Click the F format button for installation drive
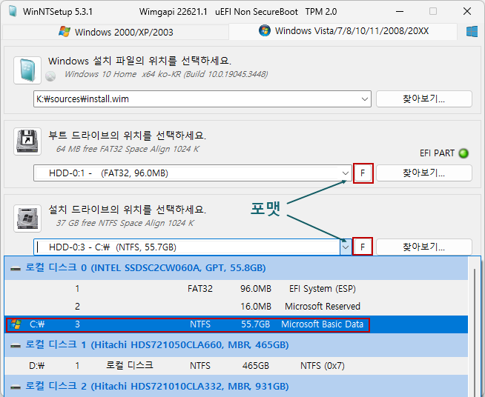 (363, 247)
